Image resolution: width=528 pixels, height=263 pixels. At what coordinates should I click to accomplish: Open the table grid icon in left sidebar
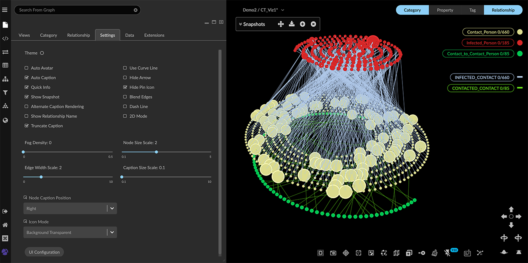click(5, 65)
